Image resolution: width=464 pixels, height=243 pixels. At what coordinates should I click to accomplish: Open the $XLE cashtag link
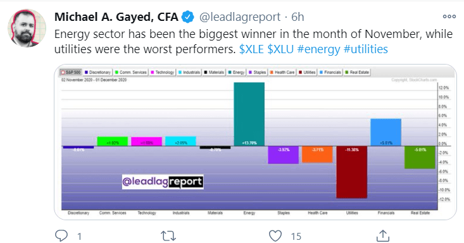(x=251, y=49)
